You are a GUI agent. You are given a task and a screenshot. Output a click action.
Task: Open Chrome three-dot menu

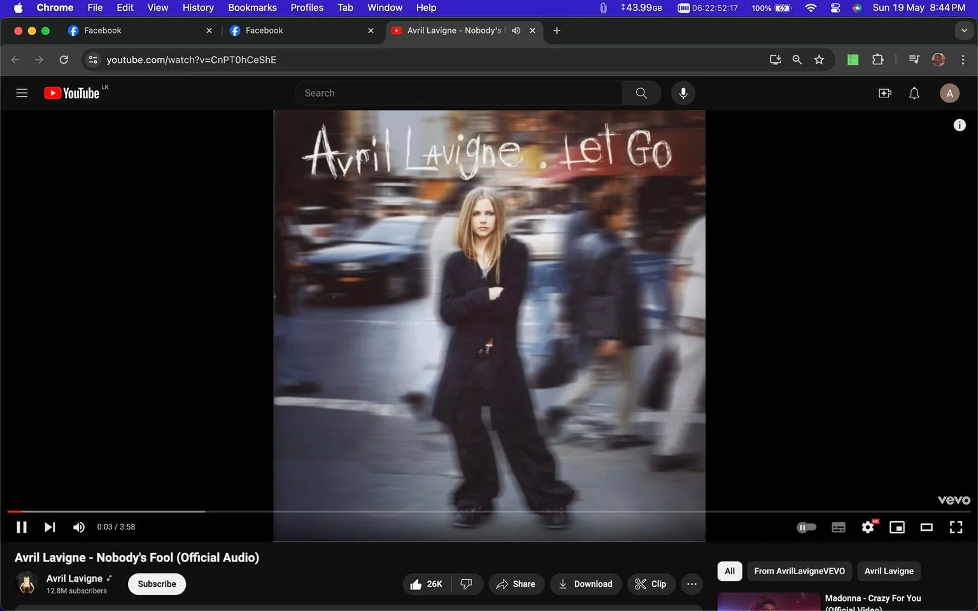pos(963,60)
